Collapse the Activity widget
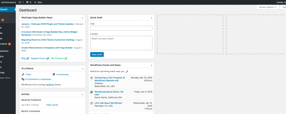 coord(83,94)
